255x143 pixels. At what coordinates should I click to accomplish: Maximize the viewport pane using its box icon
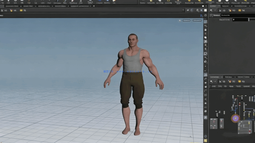(203, 6)
